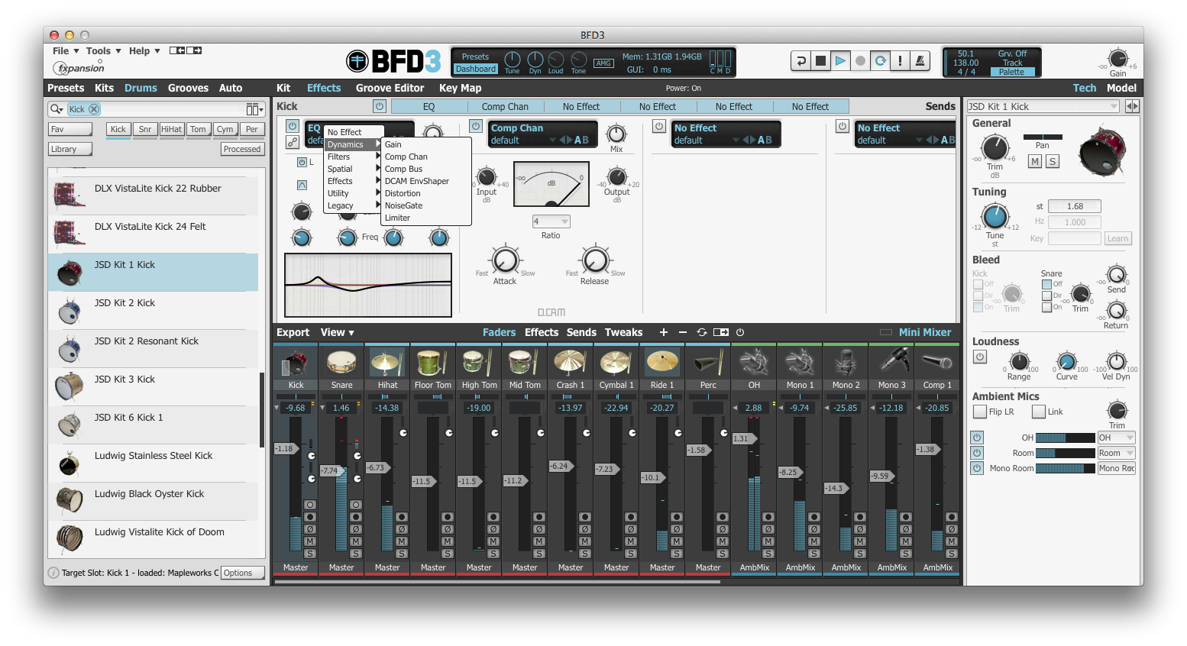Switch to the Groove Editor tab
This screenshot has width=1187, height=646.
click(x=390, y=88)
